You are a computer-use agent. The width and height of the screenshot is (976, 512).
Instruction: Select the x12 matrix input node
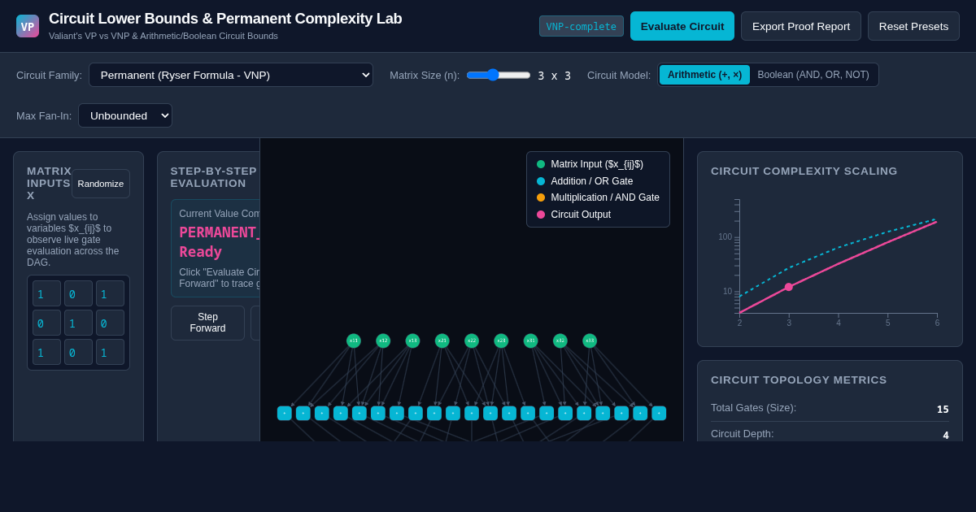pyautogui.click(x=383, y=341)
